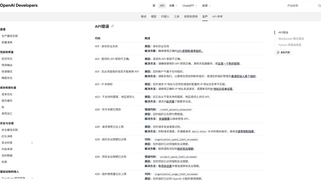The width and height of the screenshot is (321, 182).
Task: Open 预测输出 in the sidebar
Action: 7,65
